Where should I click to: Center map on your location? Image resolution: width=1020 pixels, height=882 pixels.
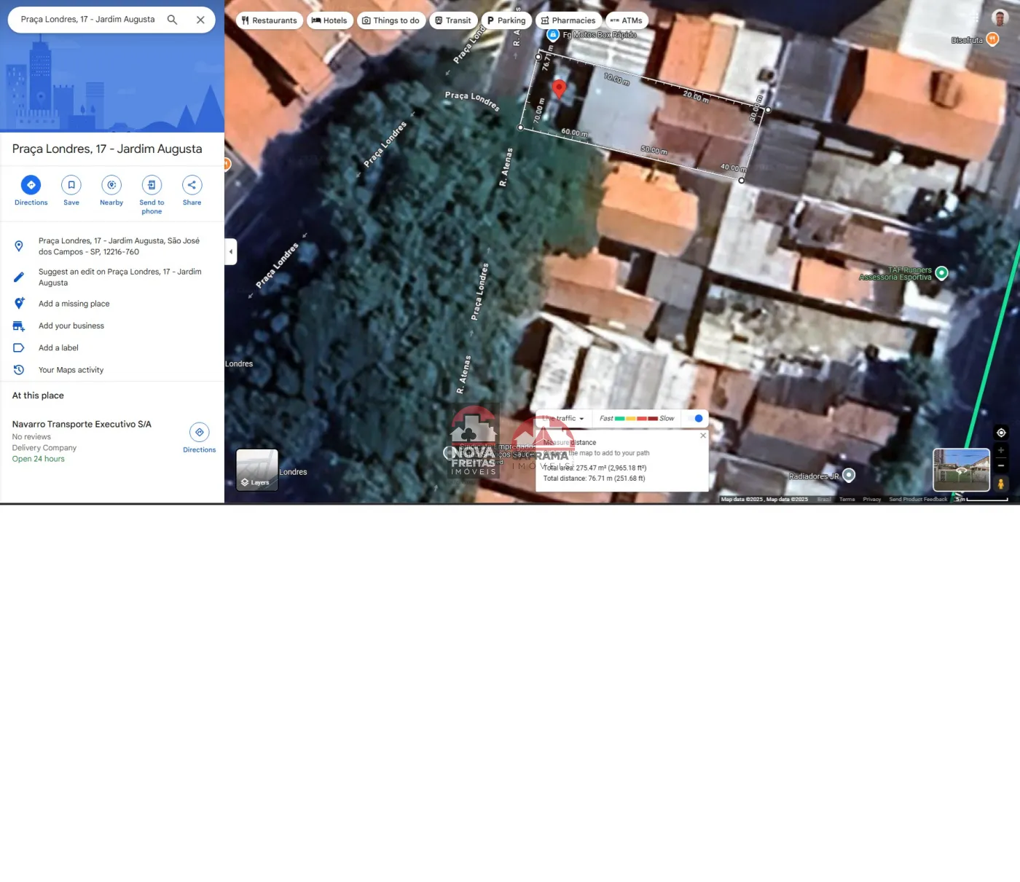tap(1001, 433)
